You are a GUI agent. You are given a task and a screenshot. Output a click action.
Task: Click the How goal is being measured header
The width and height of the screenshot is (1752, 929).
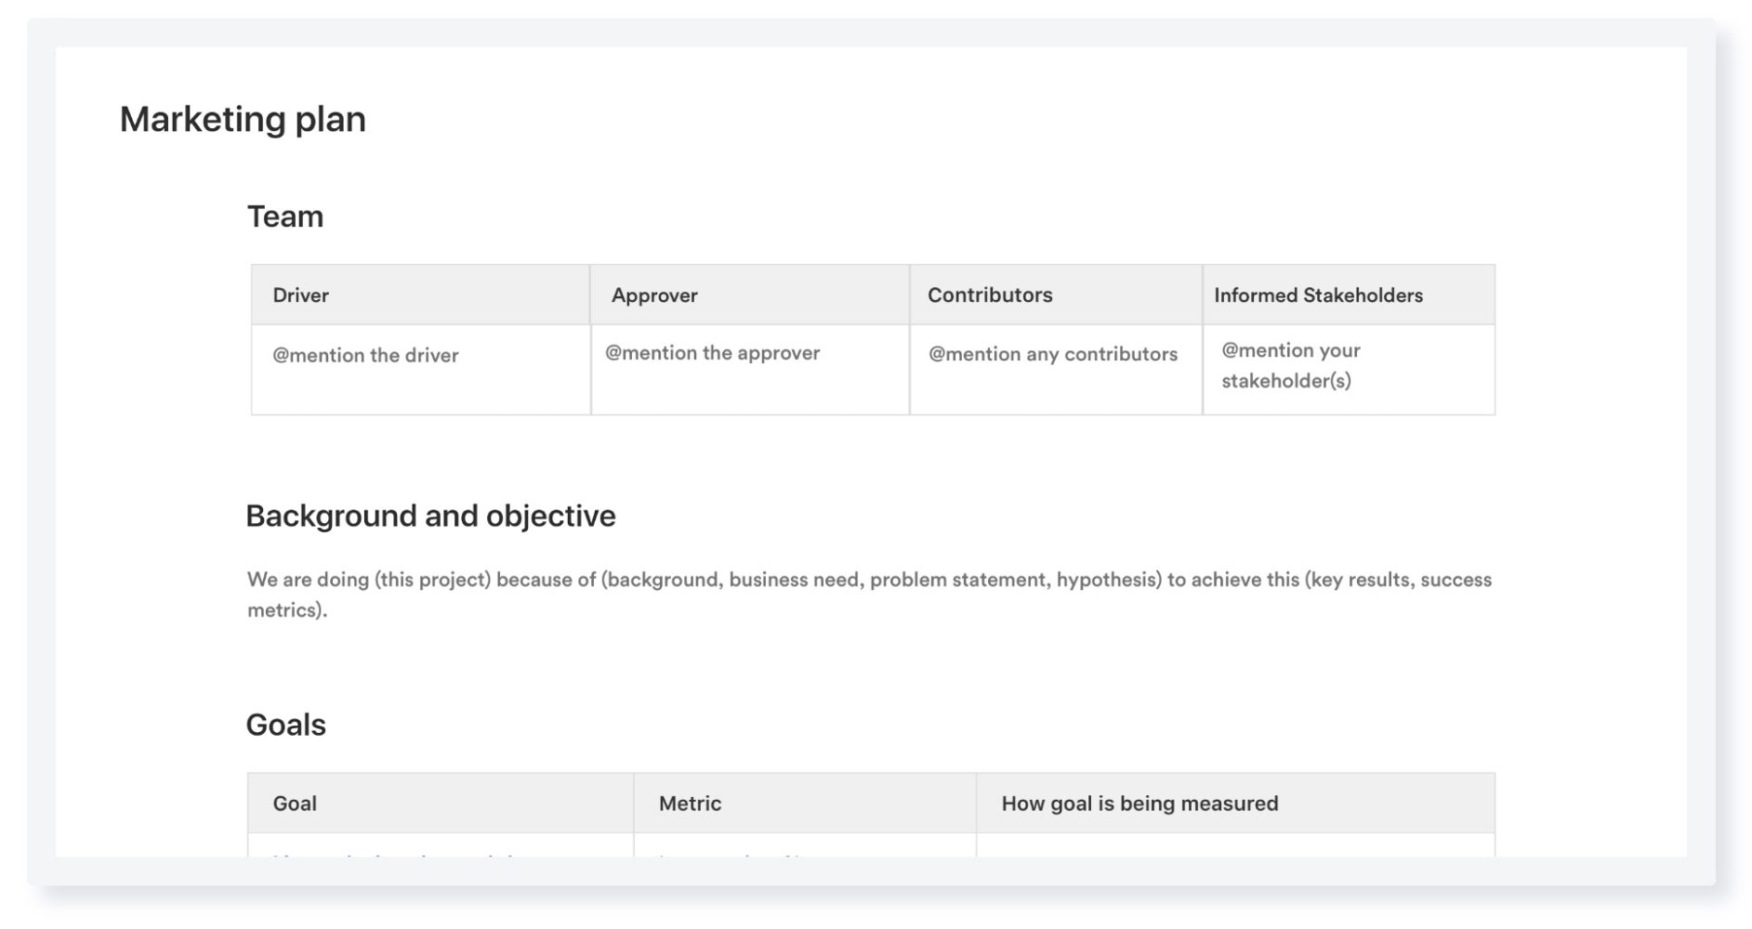(x=1139, y=803)
